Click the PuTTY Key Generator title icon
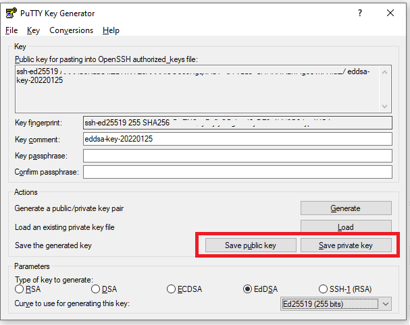 [11, 13]
